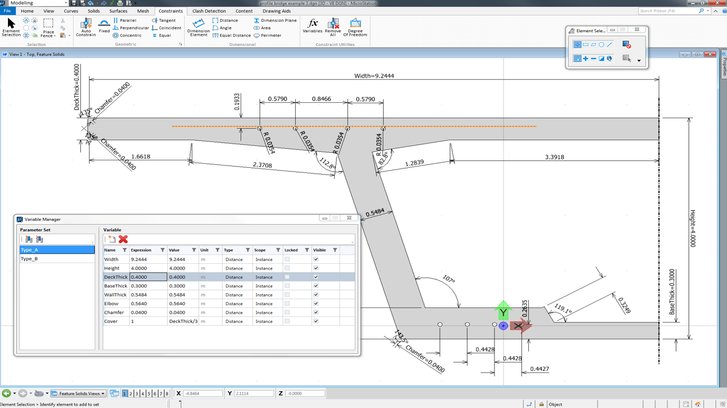Image resolution: width=727 pixels, height=408 pixels.
Task: Select the Degree Of Freedom tool
Action: [x=355, y=27]
